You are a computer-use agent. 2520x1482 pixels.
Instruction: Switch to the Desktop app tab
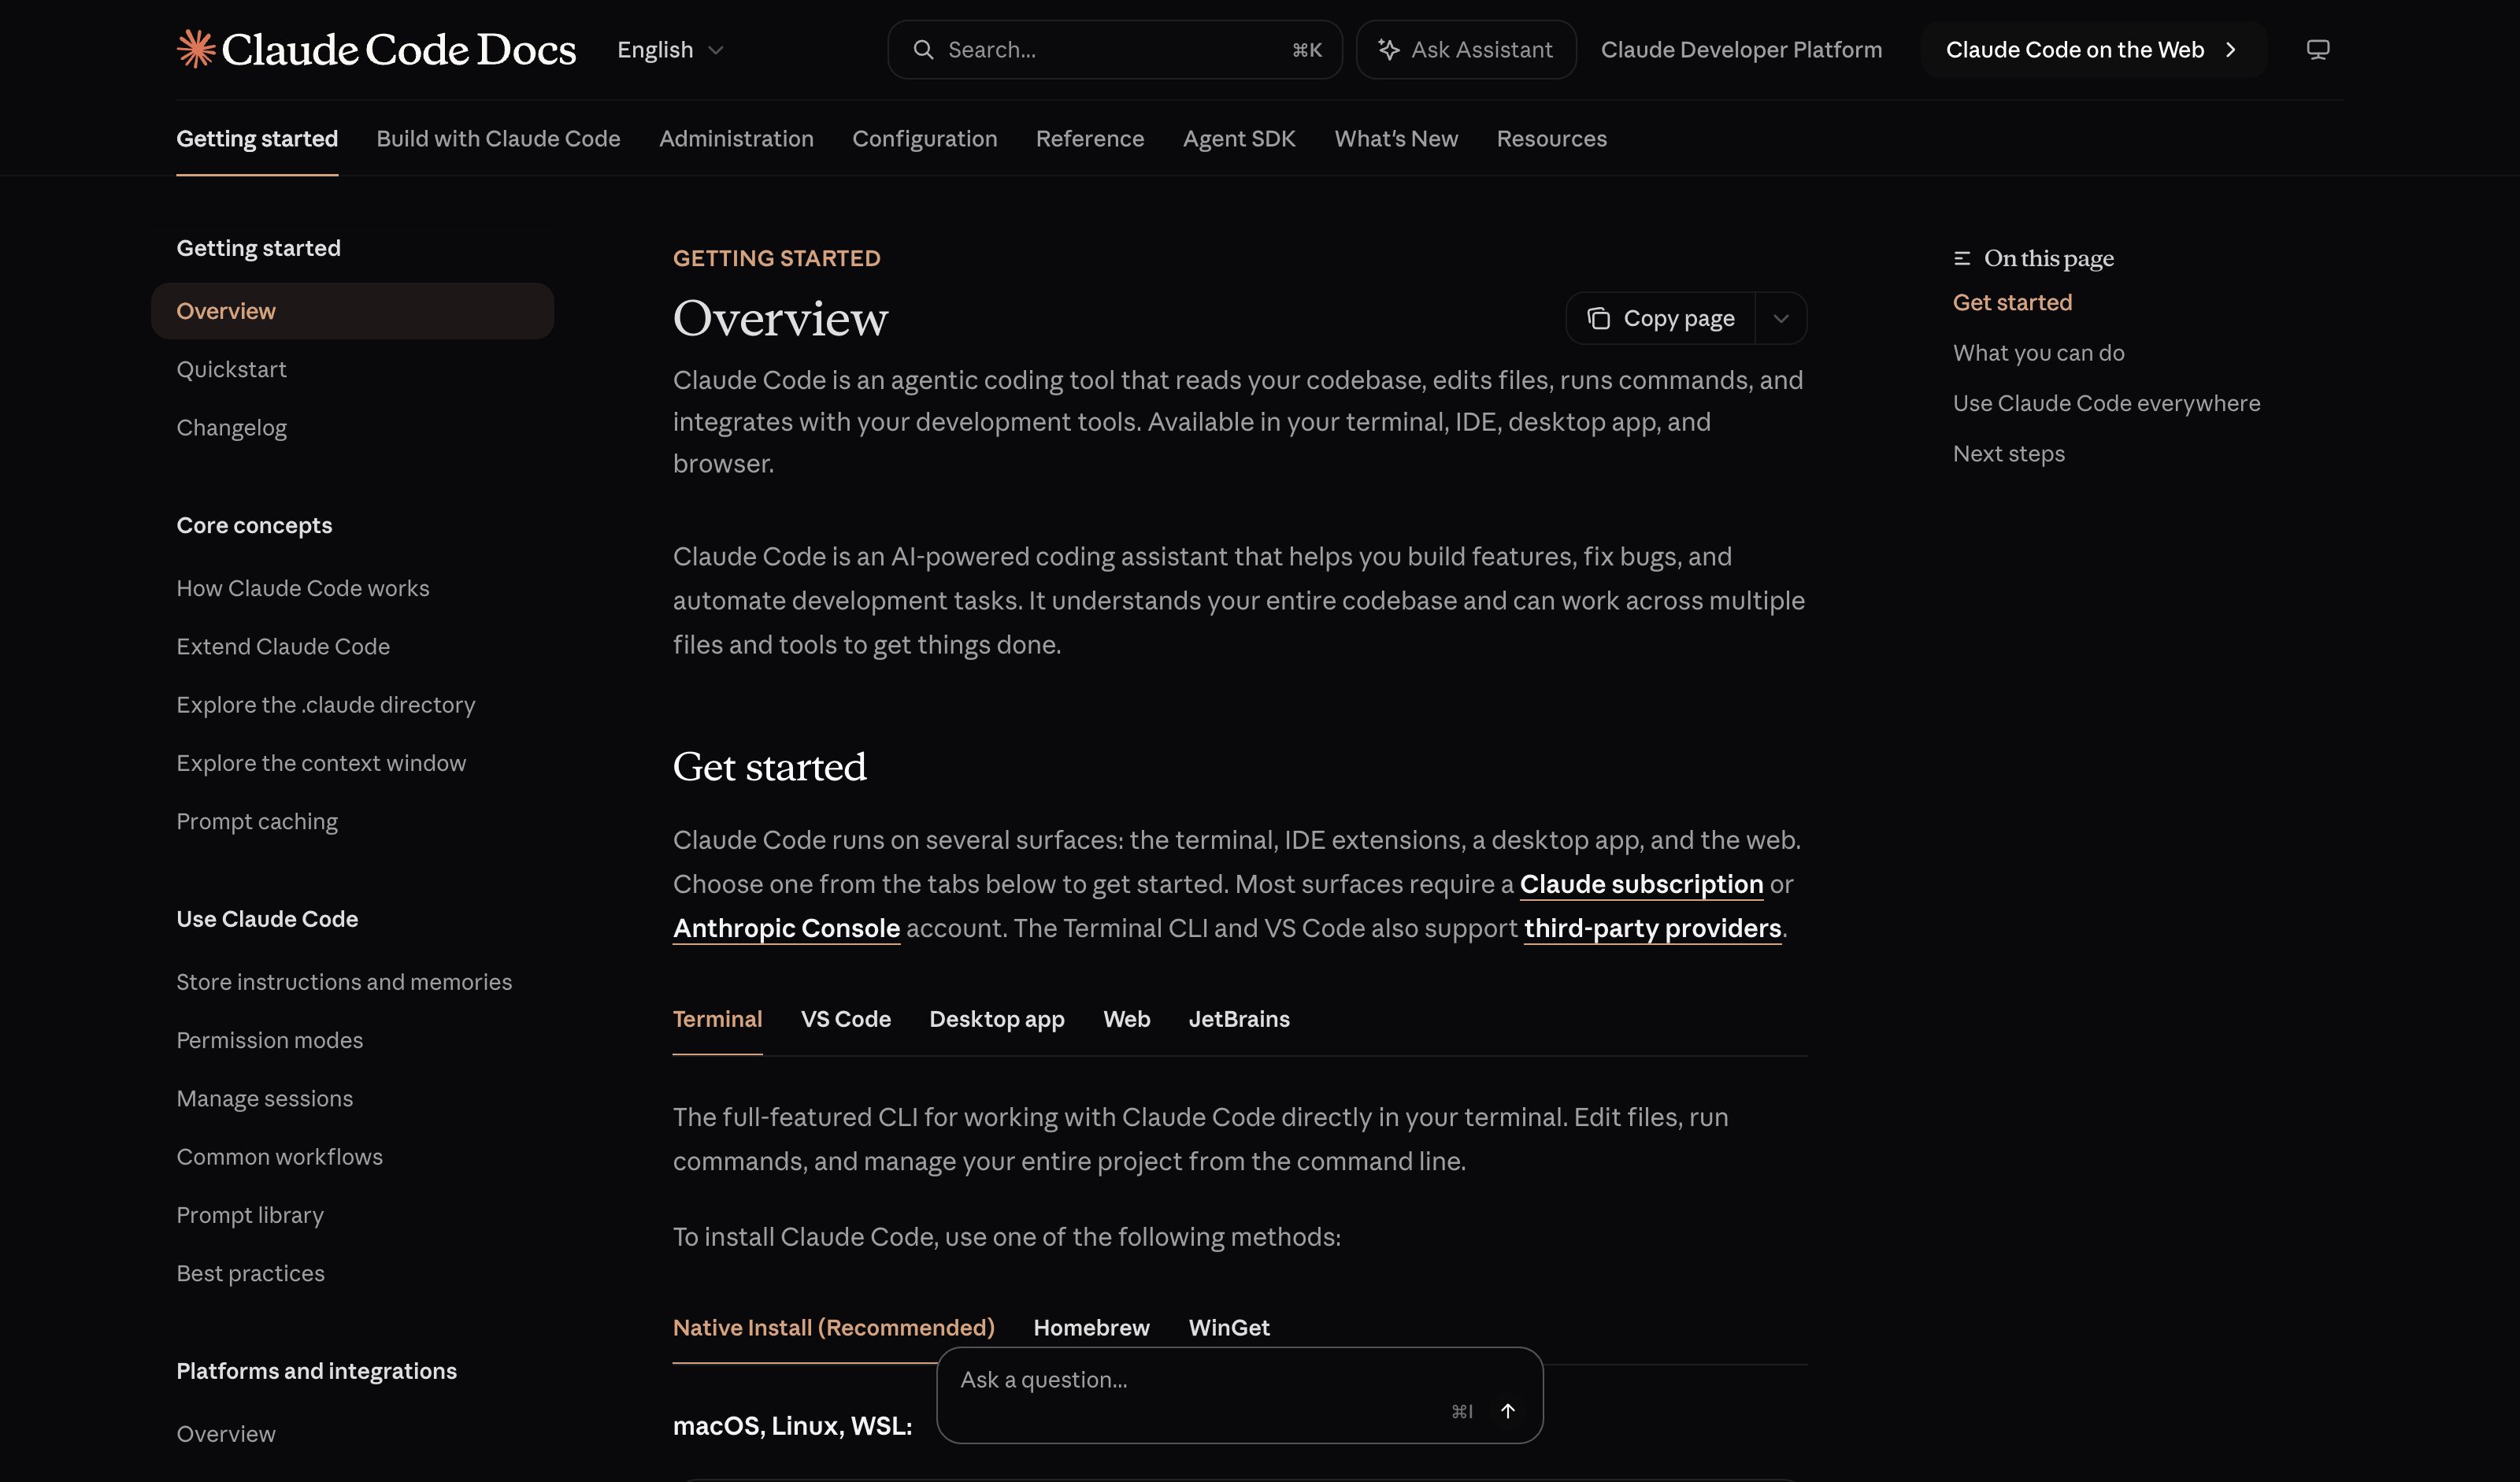[x=996, y=1018]
